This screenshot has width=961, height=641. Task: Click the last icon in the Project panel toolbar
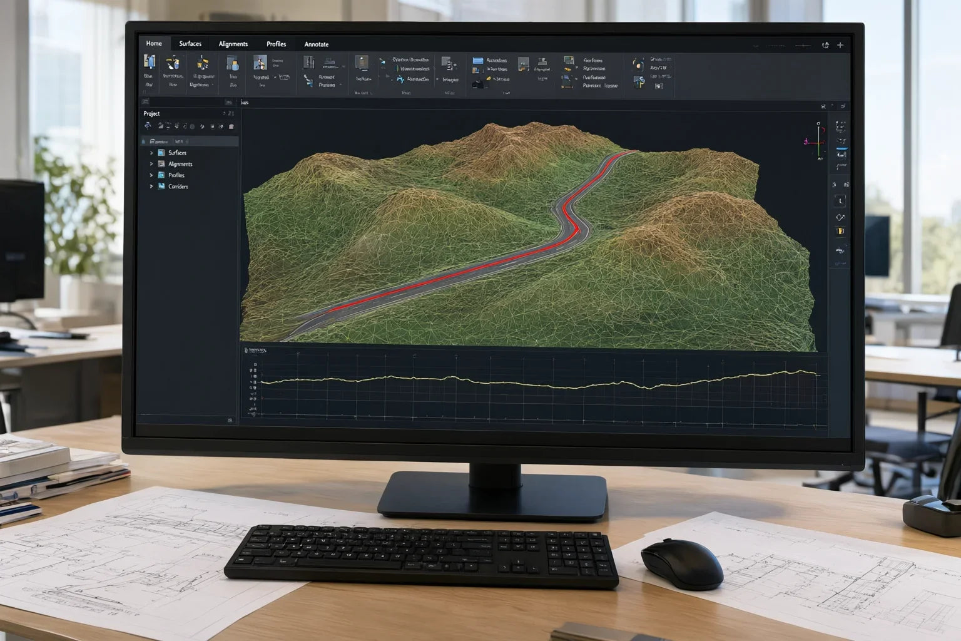(x=231, y=126)
